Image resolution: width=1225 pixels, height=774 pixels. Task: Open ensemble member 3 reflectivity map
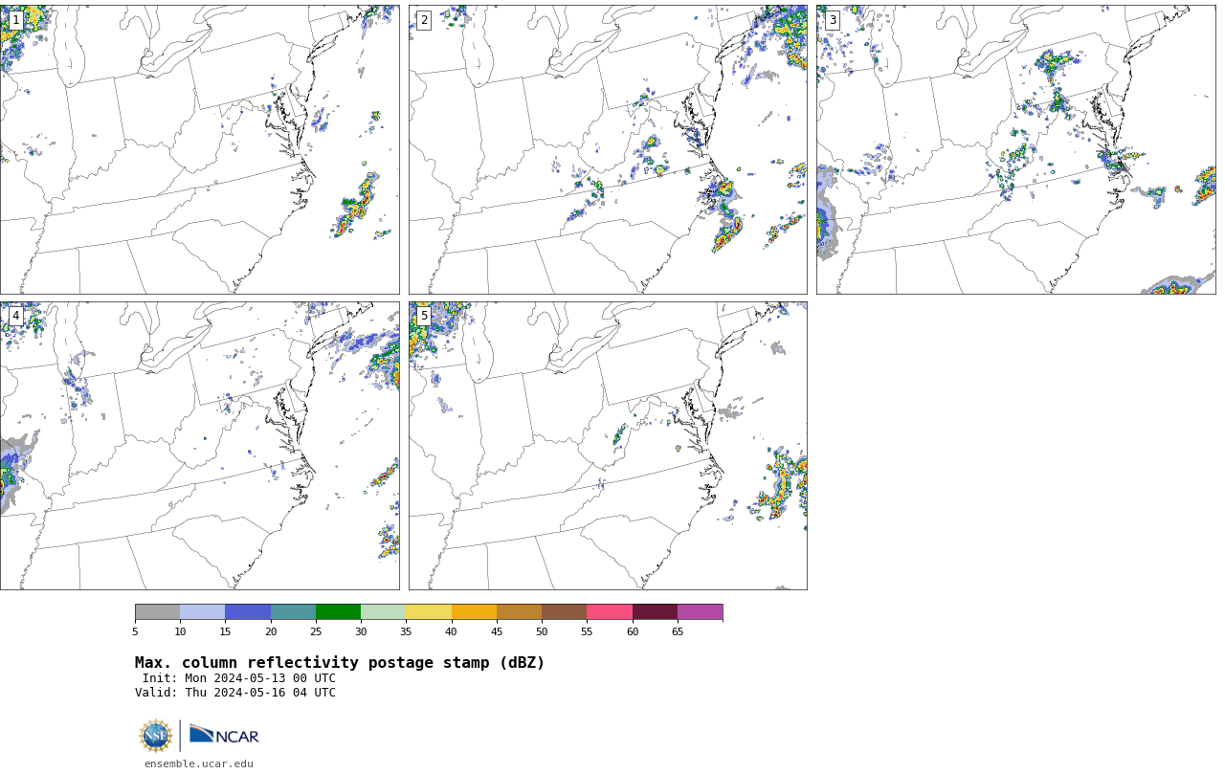(1016, 149)
